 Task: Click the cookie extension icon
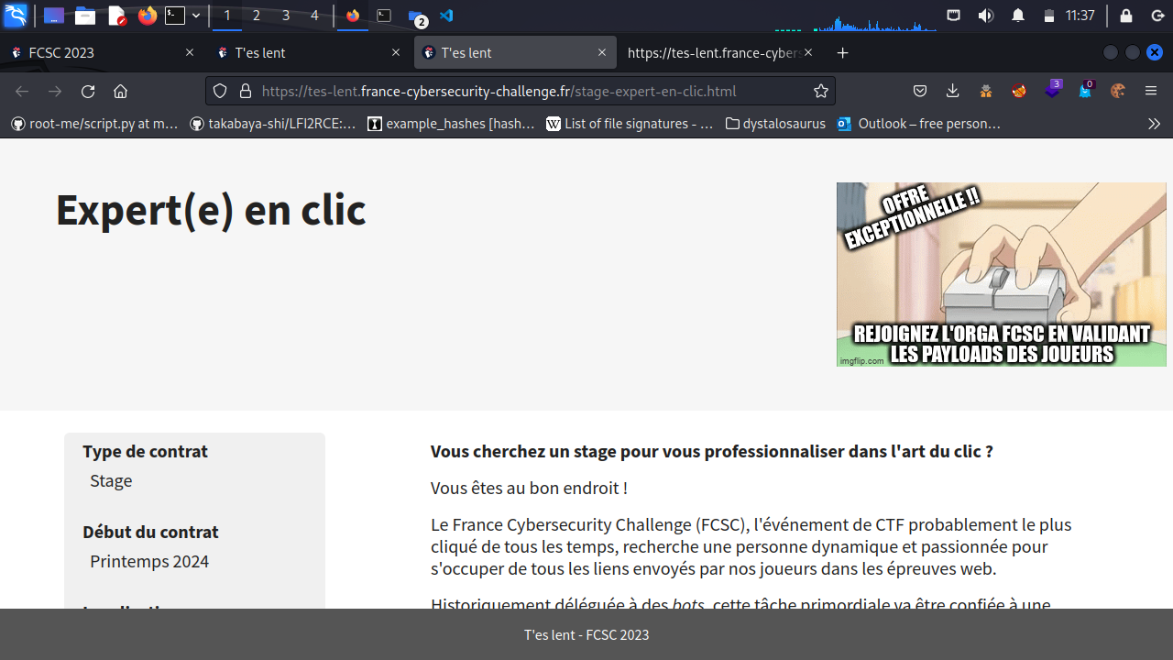coord(1117,91)
